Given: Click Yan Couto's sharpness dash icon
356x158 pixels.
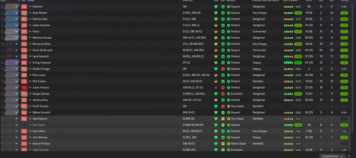Looking at the screenshot, I should tap(223, 125).
